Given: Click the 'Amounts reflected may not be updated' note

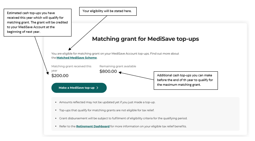Looking at the screenshot, I should [107, 102].
